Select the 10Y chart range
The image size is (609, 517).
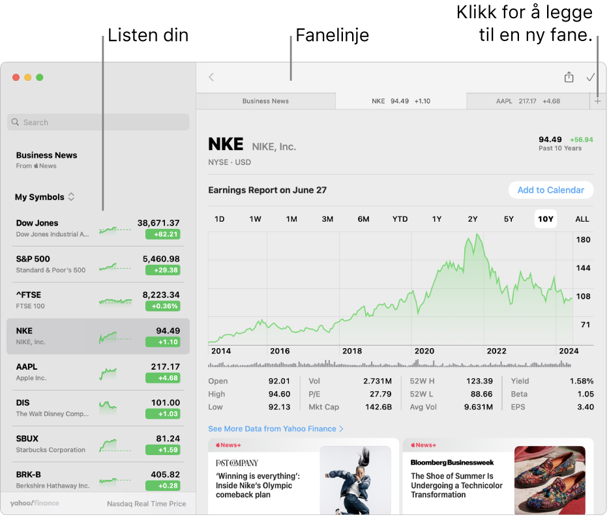[x=545, y=219]
